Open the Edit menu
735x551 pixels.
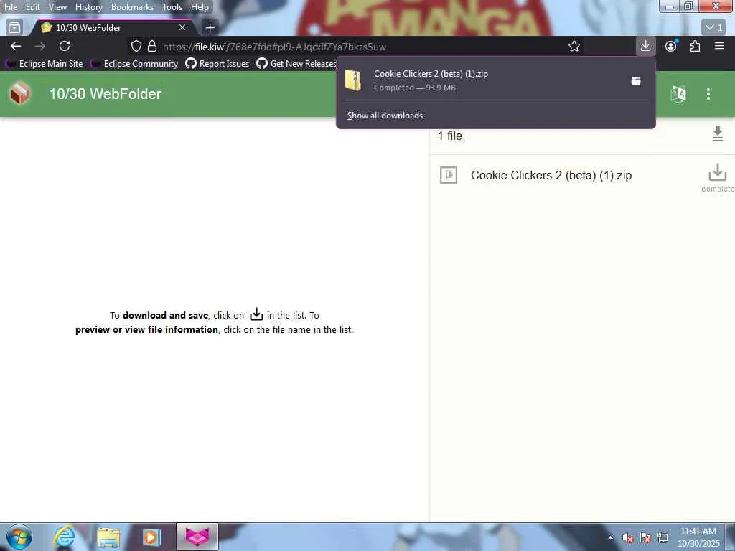pyautogui.click(x=32, y=7)
